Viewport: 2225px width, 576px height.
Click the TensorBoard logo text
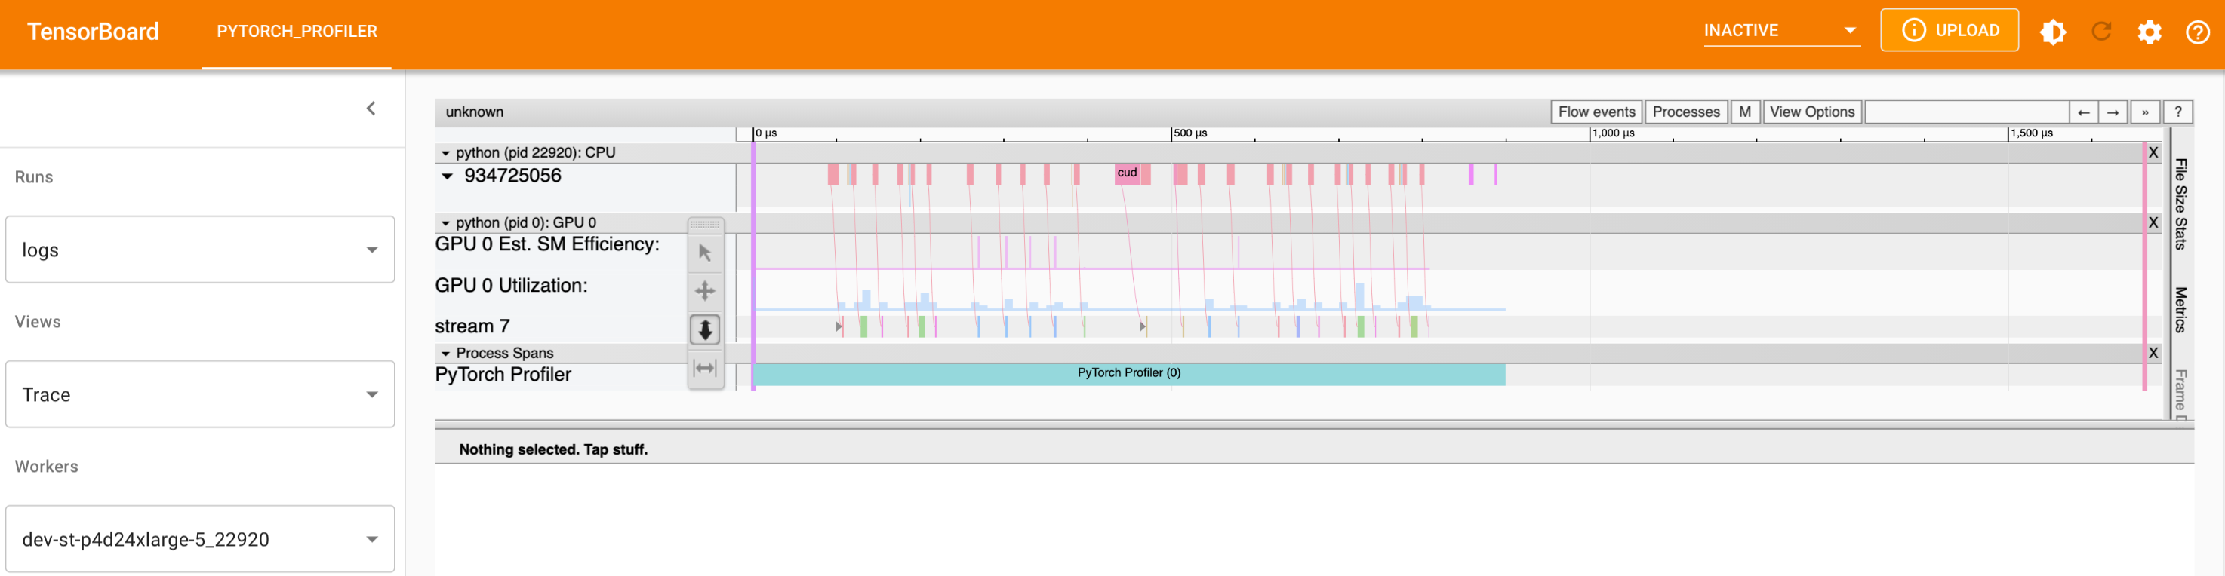(x=94, y=32)
